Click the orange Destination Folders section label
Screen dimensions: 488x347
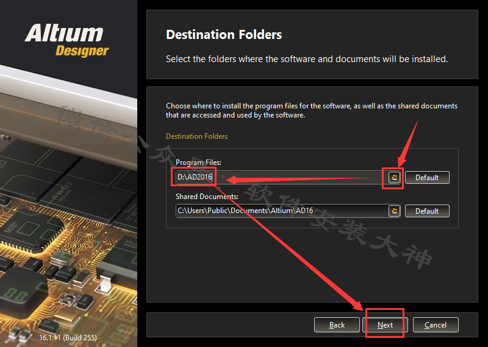[x=196, y=136]
